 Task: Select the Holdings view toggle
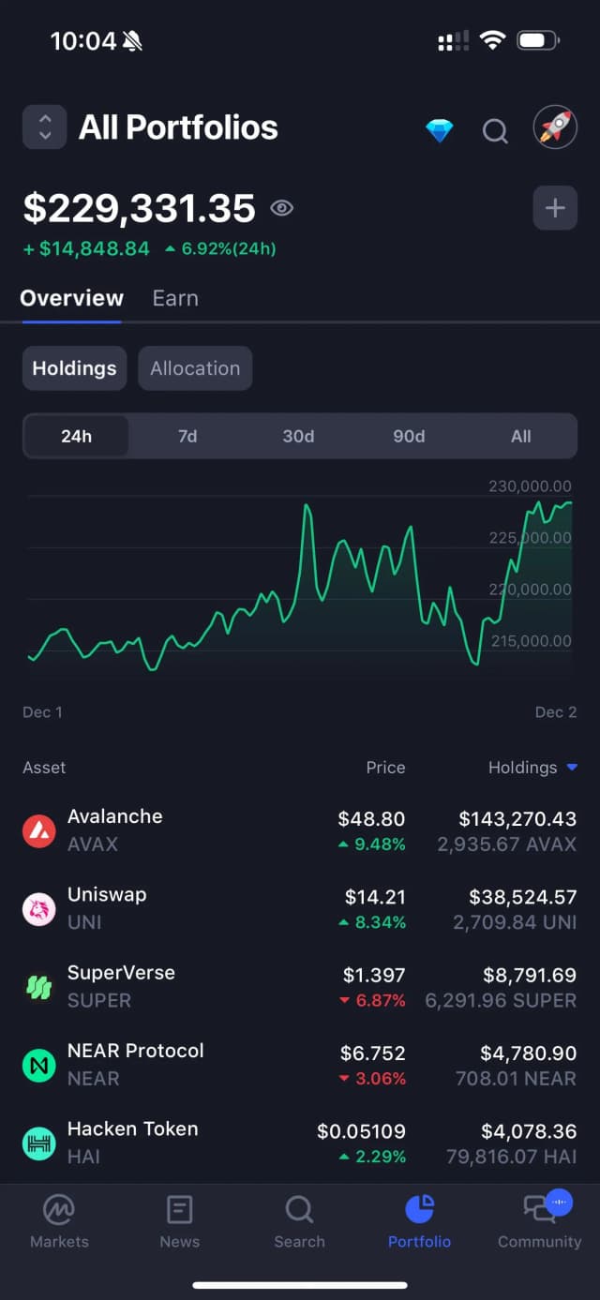pyautogui.click(x=74, y=368)
